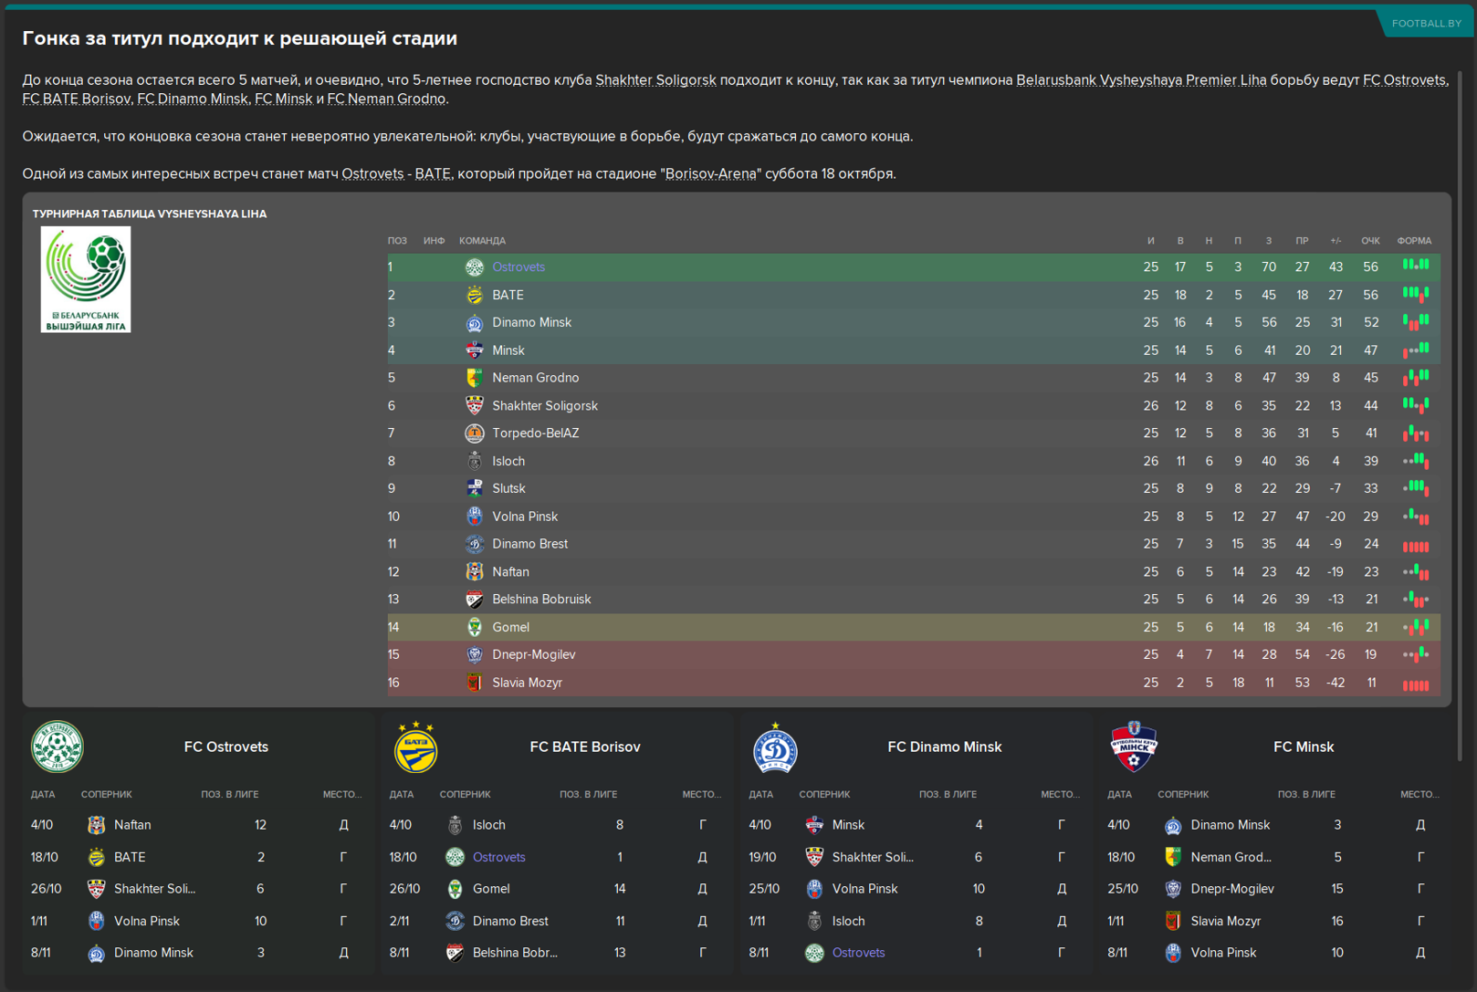Sort standings by ФОРМА column header
Image resolution: width=1477 pixels, height=992 pixels.
tap(1414, 241)
